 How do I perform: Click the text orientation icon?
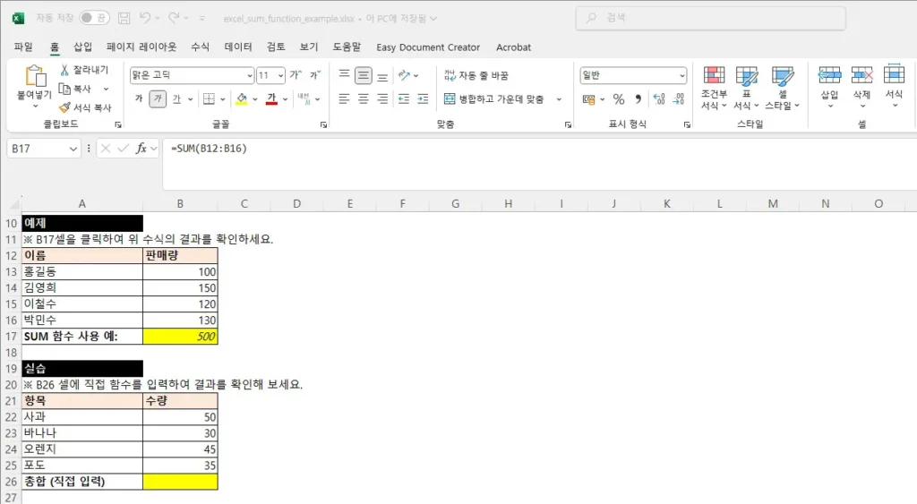coord(404,75)
